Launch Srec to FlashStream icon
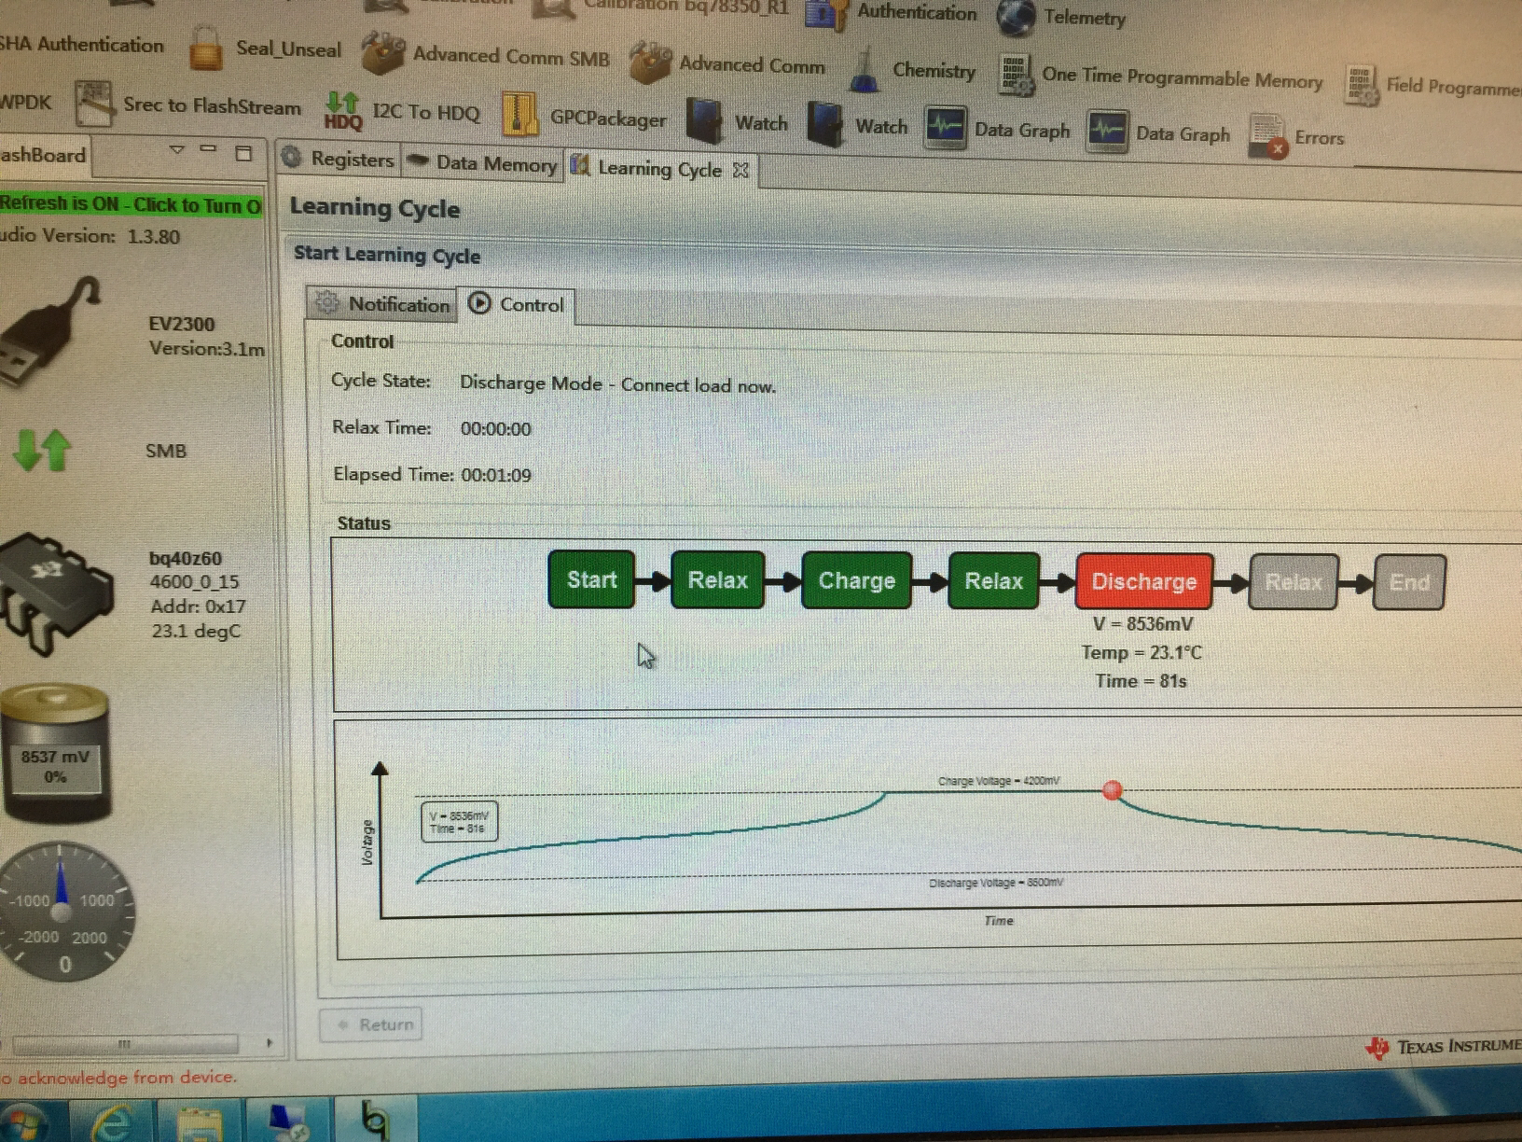The width and height of the screenshot is (1522, 1142). [x=94, y=104]
